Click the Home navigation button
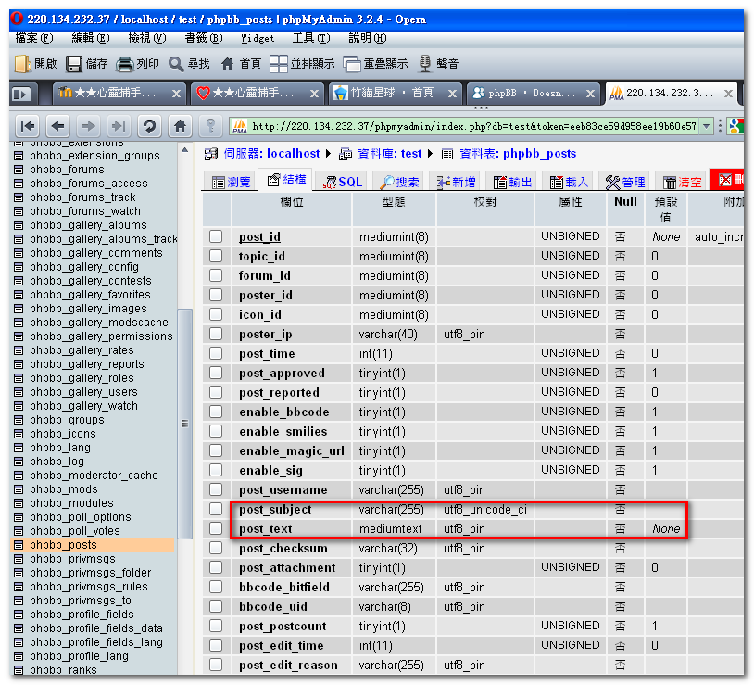The height and width of the screenshot is (685, 754). click(x=180, y=126)
